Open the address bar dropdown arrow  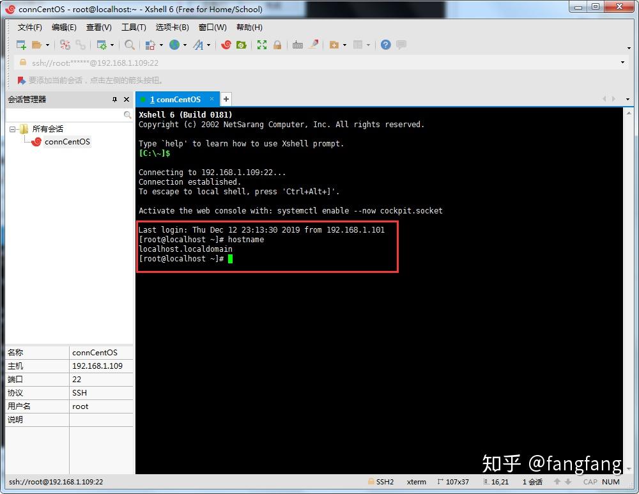point(623,63)
